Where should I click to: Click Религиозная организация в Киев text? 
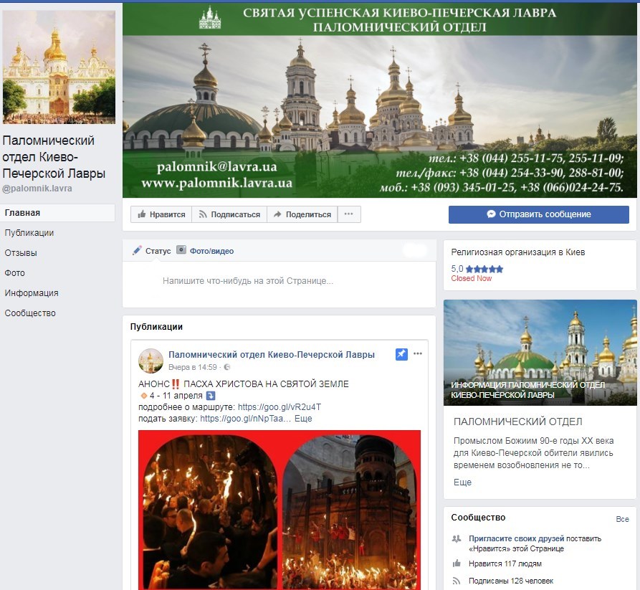point(518,252)
